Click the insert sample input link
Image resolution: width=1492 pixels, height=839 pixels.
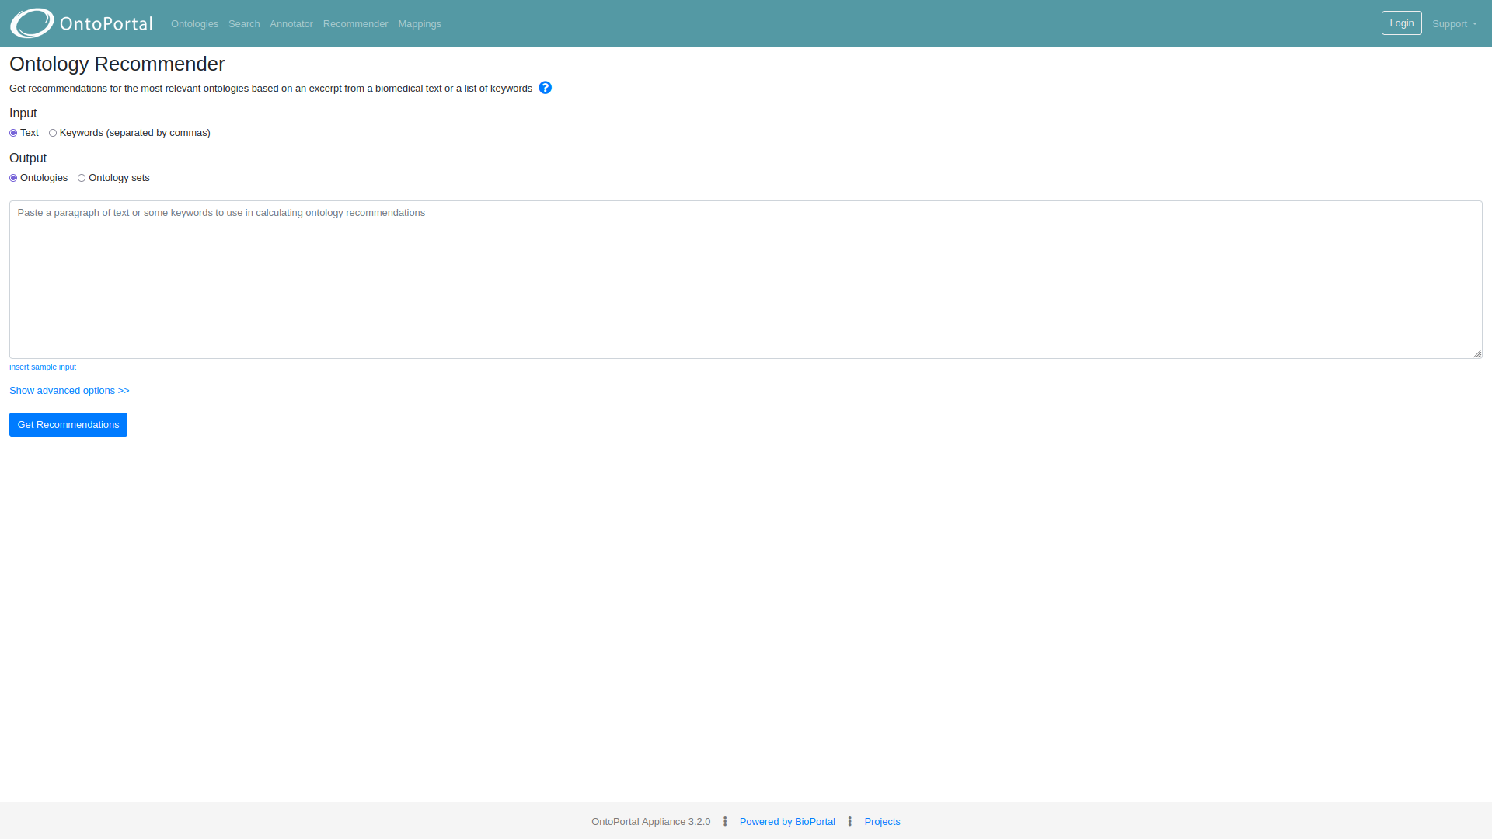[42, 367]
